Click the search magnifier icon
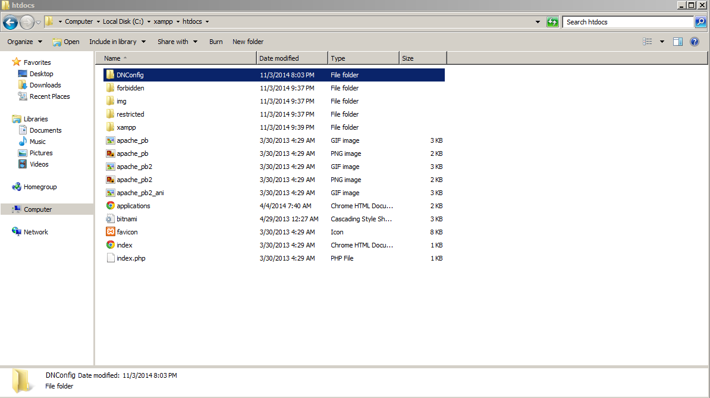The width and height of the screenshot is (710, 398). coord(700,22)
